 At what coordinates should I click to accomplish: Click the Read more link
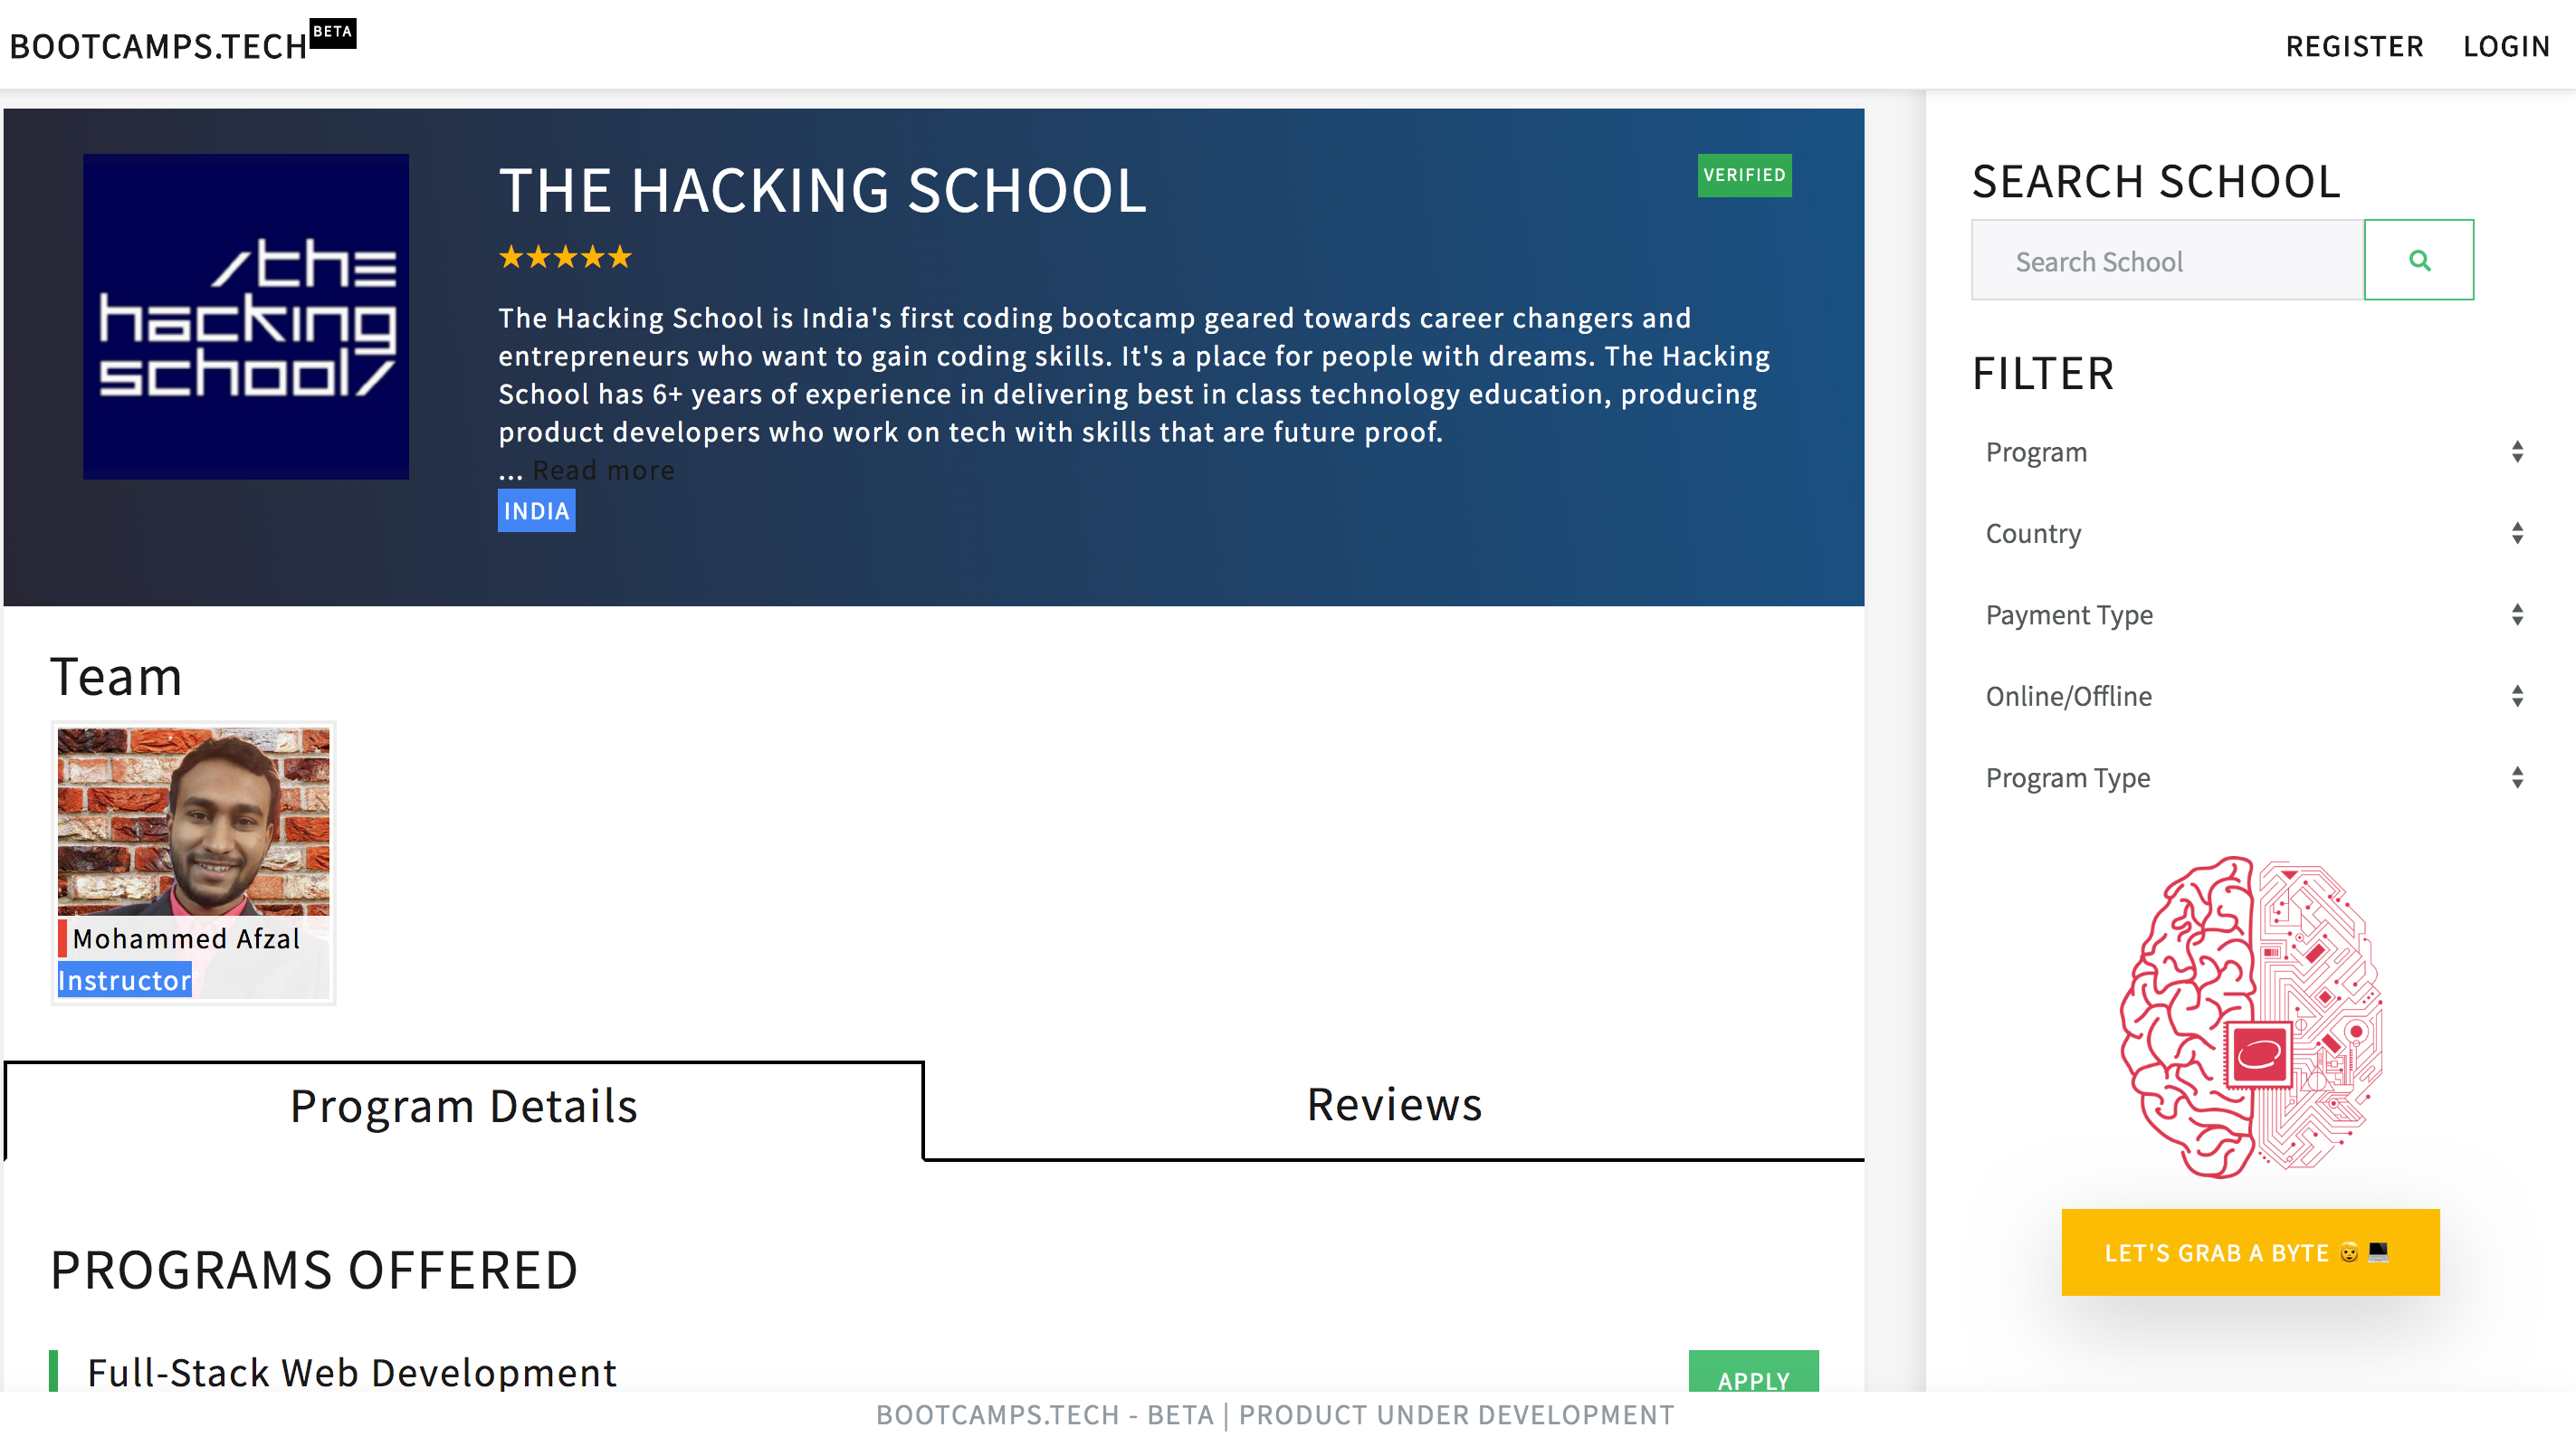(x=602, y=469)
